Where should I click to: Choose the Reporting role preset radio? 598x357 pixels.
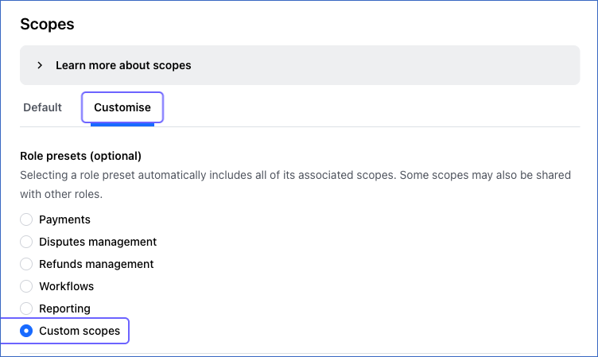pyautogui.click(x=26, y=308)
